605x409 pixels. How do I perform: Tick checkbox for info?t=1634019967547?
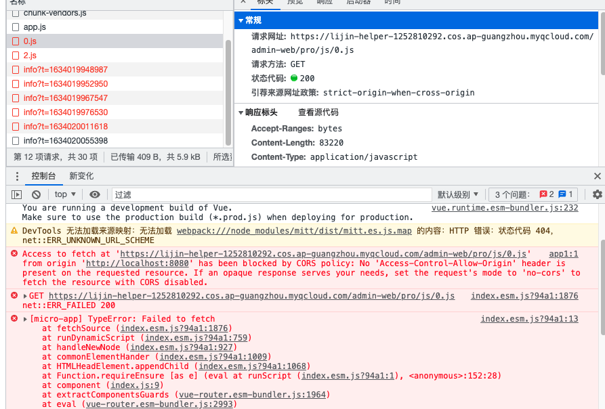click(x=16, y=98)
